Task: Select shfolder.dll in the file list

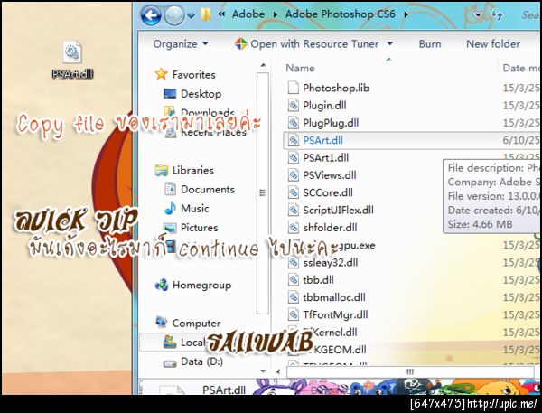Action: (330, 228)
